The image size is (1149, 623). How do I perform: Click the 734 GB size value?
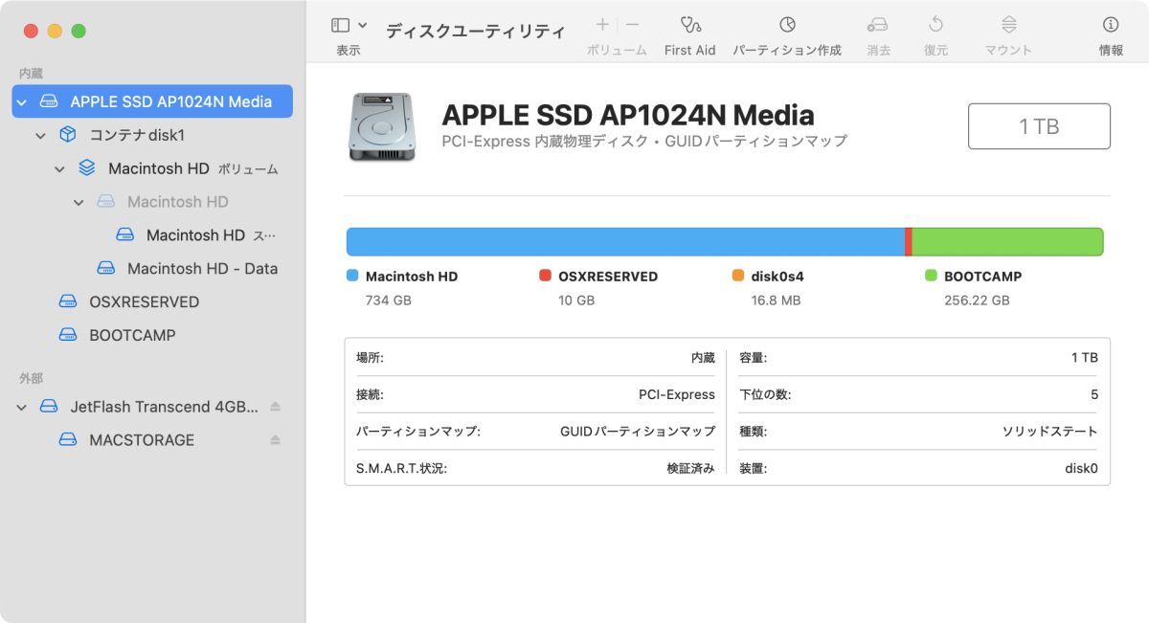pyautogui.click(x=389, y=300)
